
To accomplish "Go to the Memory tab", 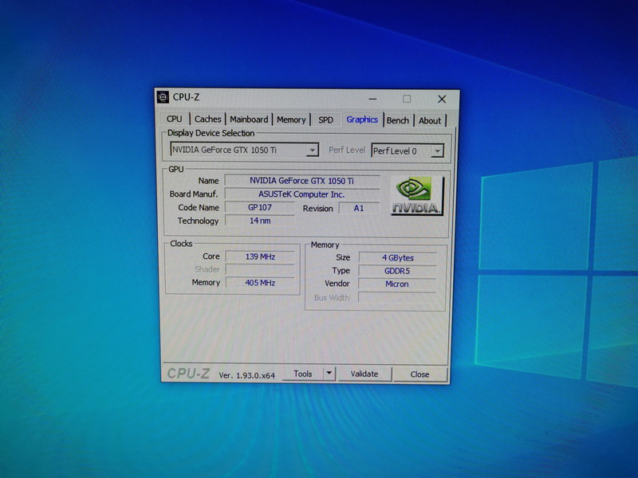I will (291, 120).
